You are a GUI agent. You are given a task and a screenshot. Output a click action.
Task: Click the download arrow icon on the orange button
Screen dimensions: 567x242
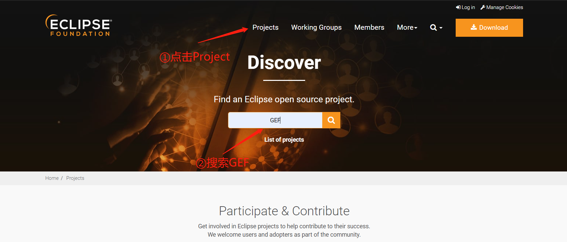click(x=474, y=27)
